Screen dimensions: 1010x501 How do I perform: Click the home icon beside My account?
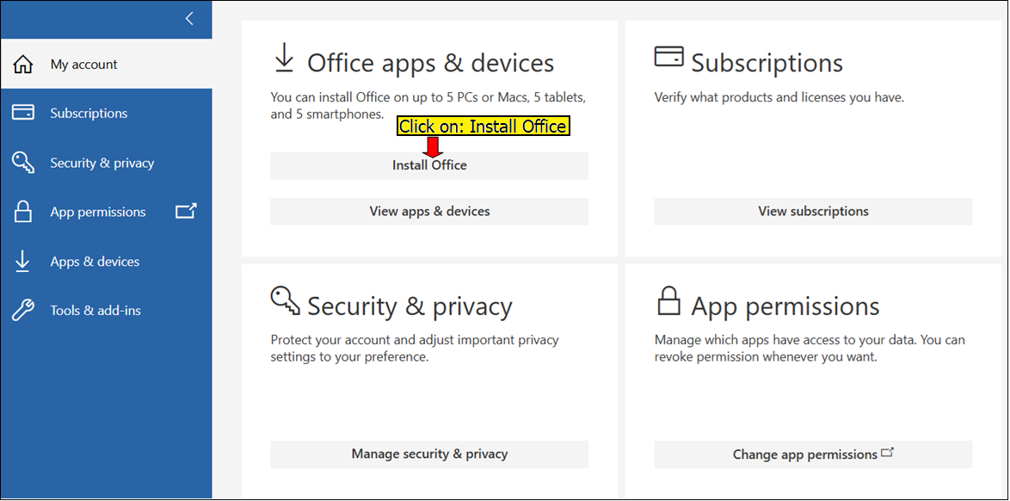(23, 65)
